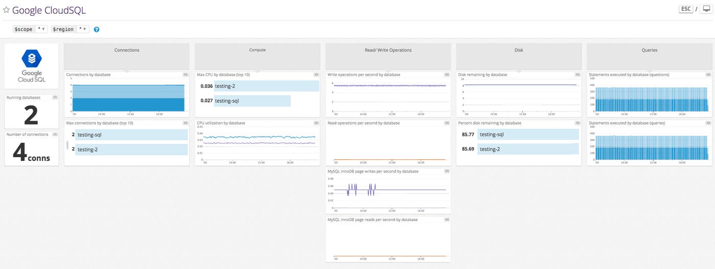715x269 pixels.
Task: Click the 4h badge on CPU utilization by database
Action: [316, 123]
